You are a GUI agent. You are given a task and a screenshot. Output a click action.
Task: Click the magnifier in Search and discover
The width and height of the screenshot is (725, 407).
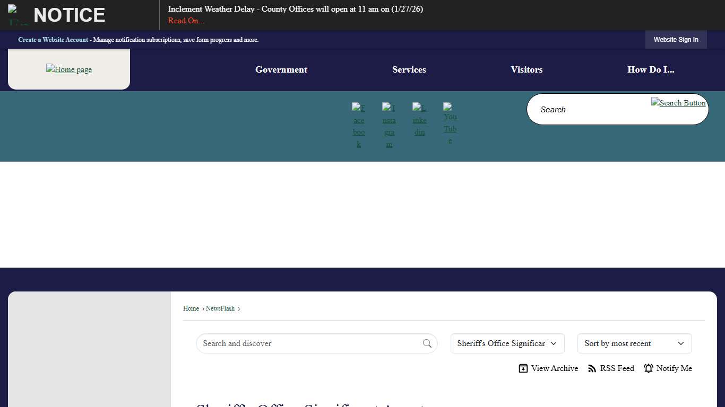427,343
